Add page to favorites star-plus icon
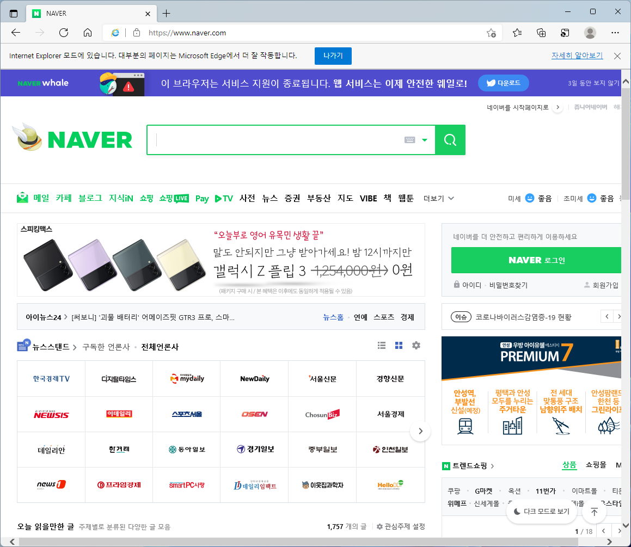Image resolution: width=631 pixels, height=547 pixels. [491, 33]
